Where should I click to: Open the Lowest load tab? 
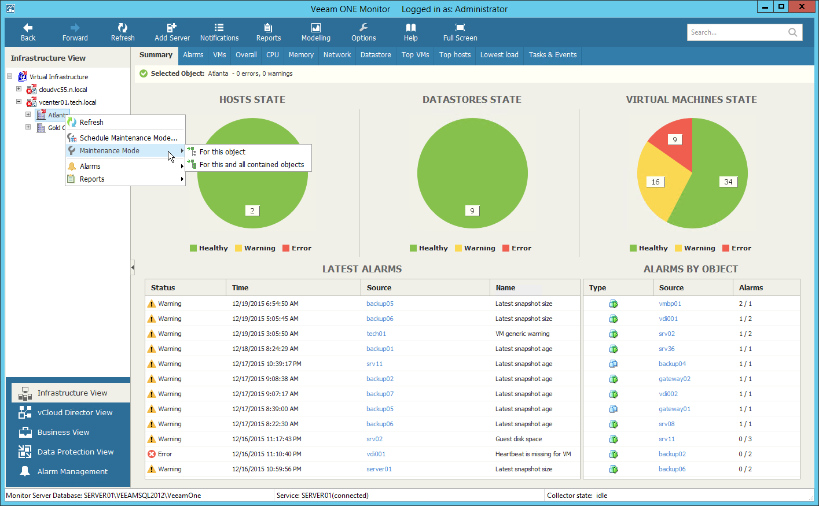500,55
